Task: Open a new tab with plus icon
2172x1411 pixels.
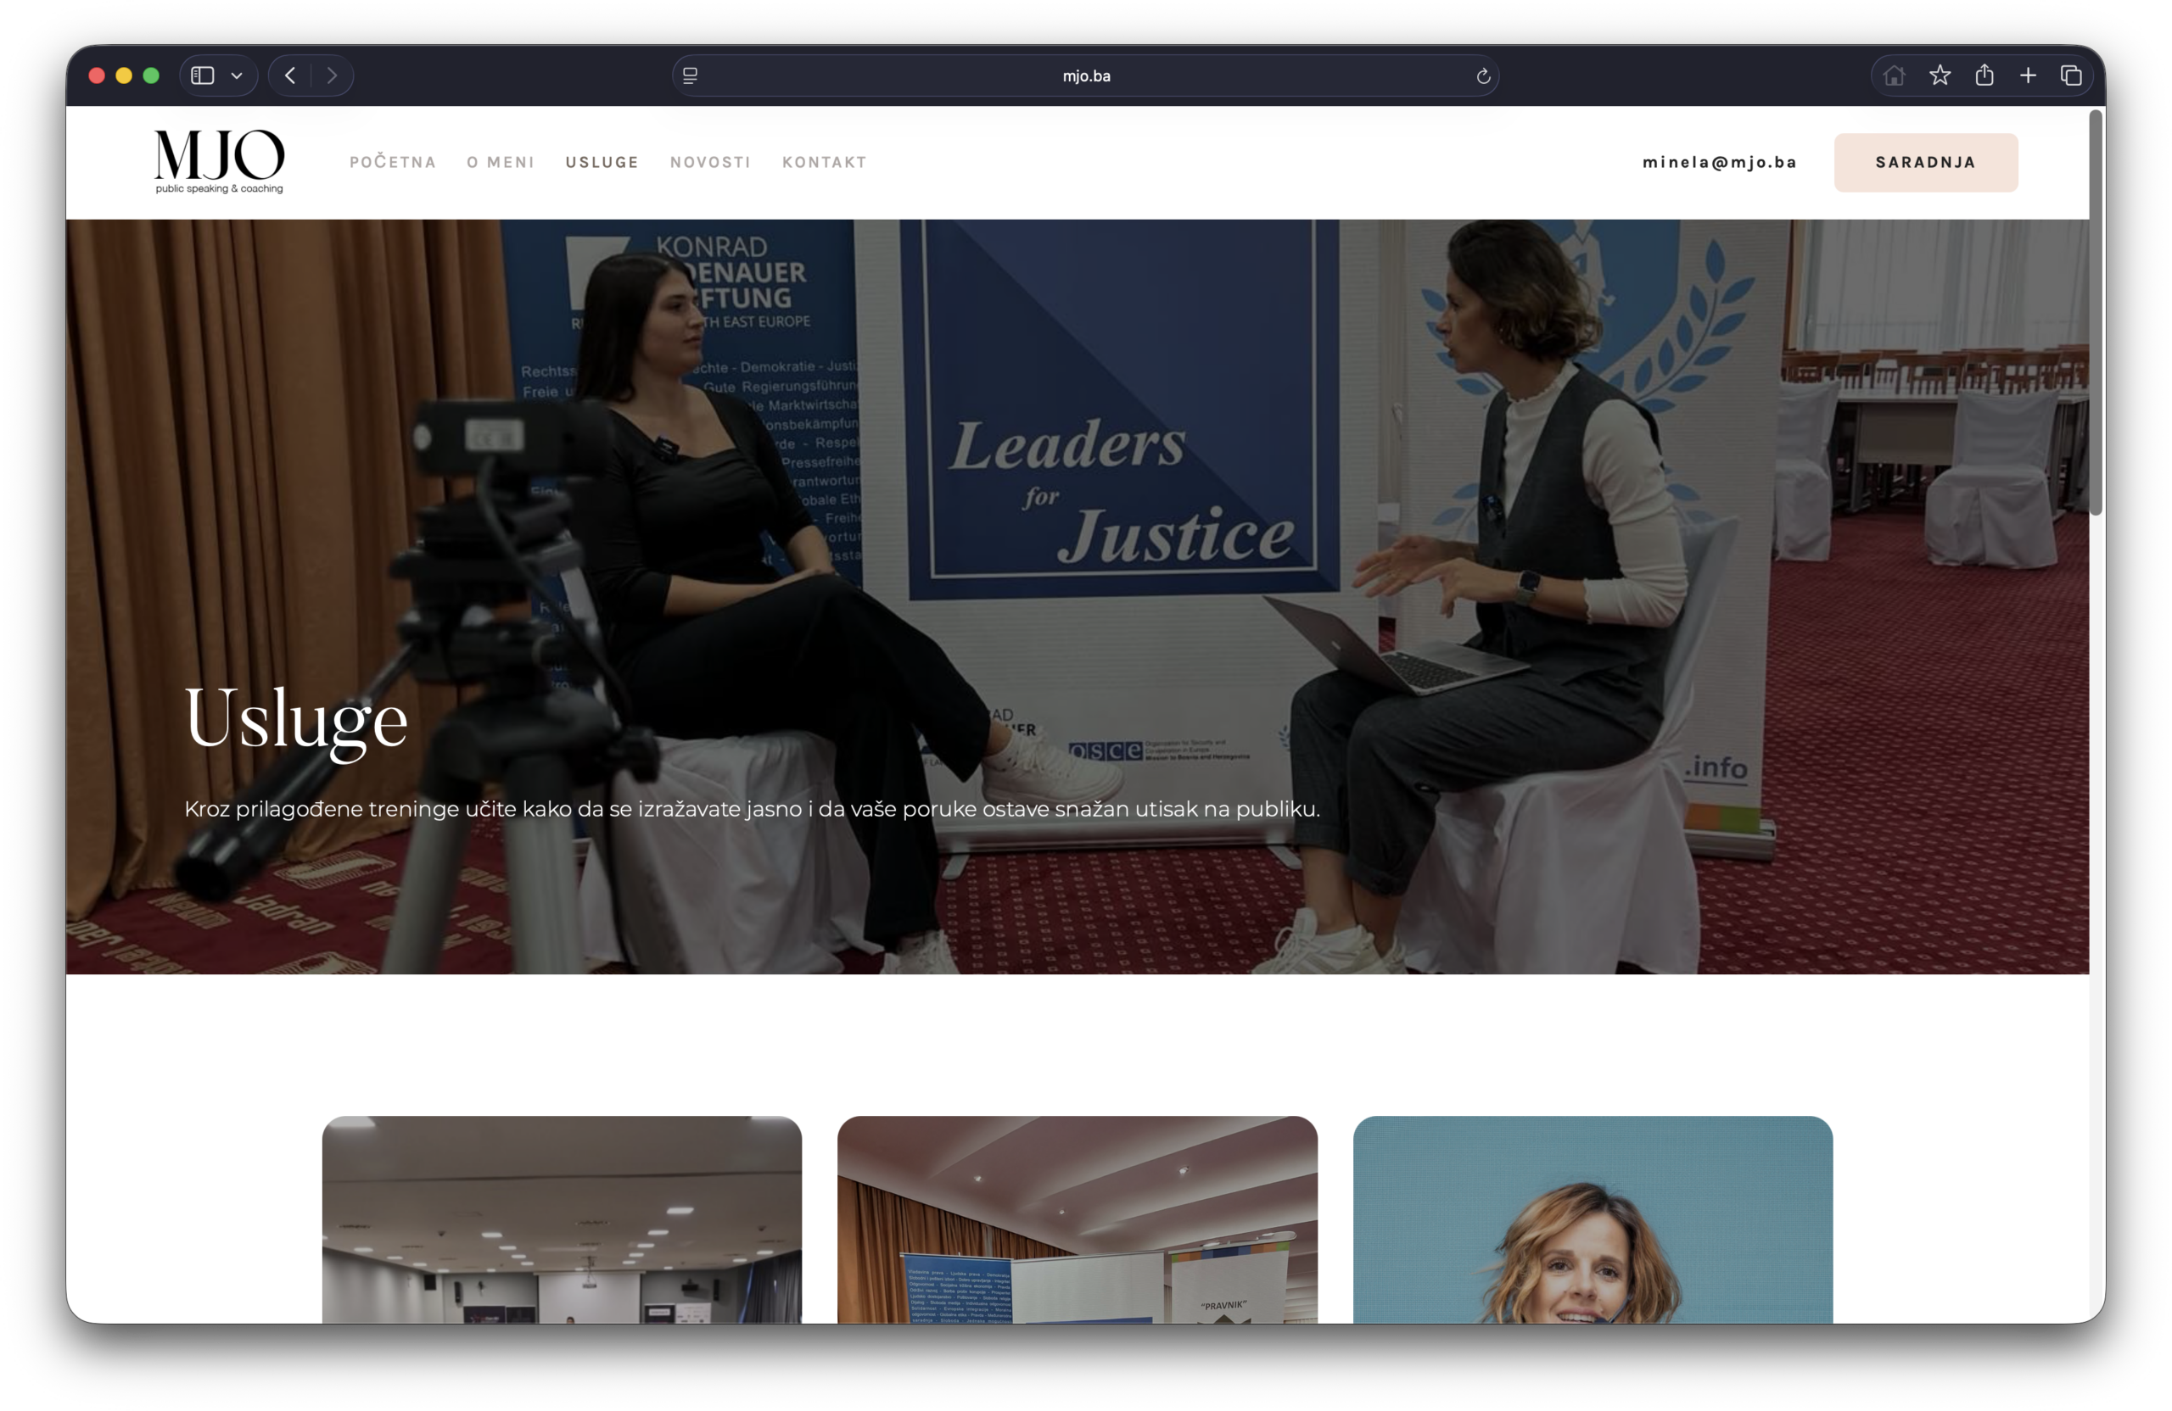Action: pos(2028,75)
